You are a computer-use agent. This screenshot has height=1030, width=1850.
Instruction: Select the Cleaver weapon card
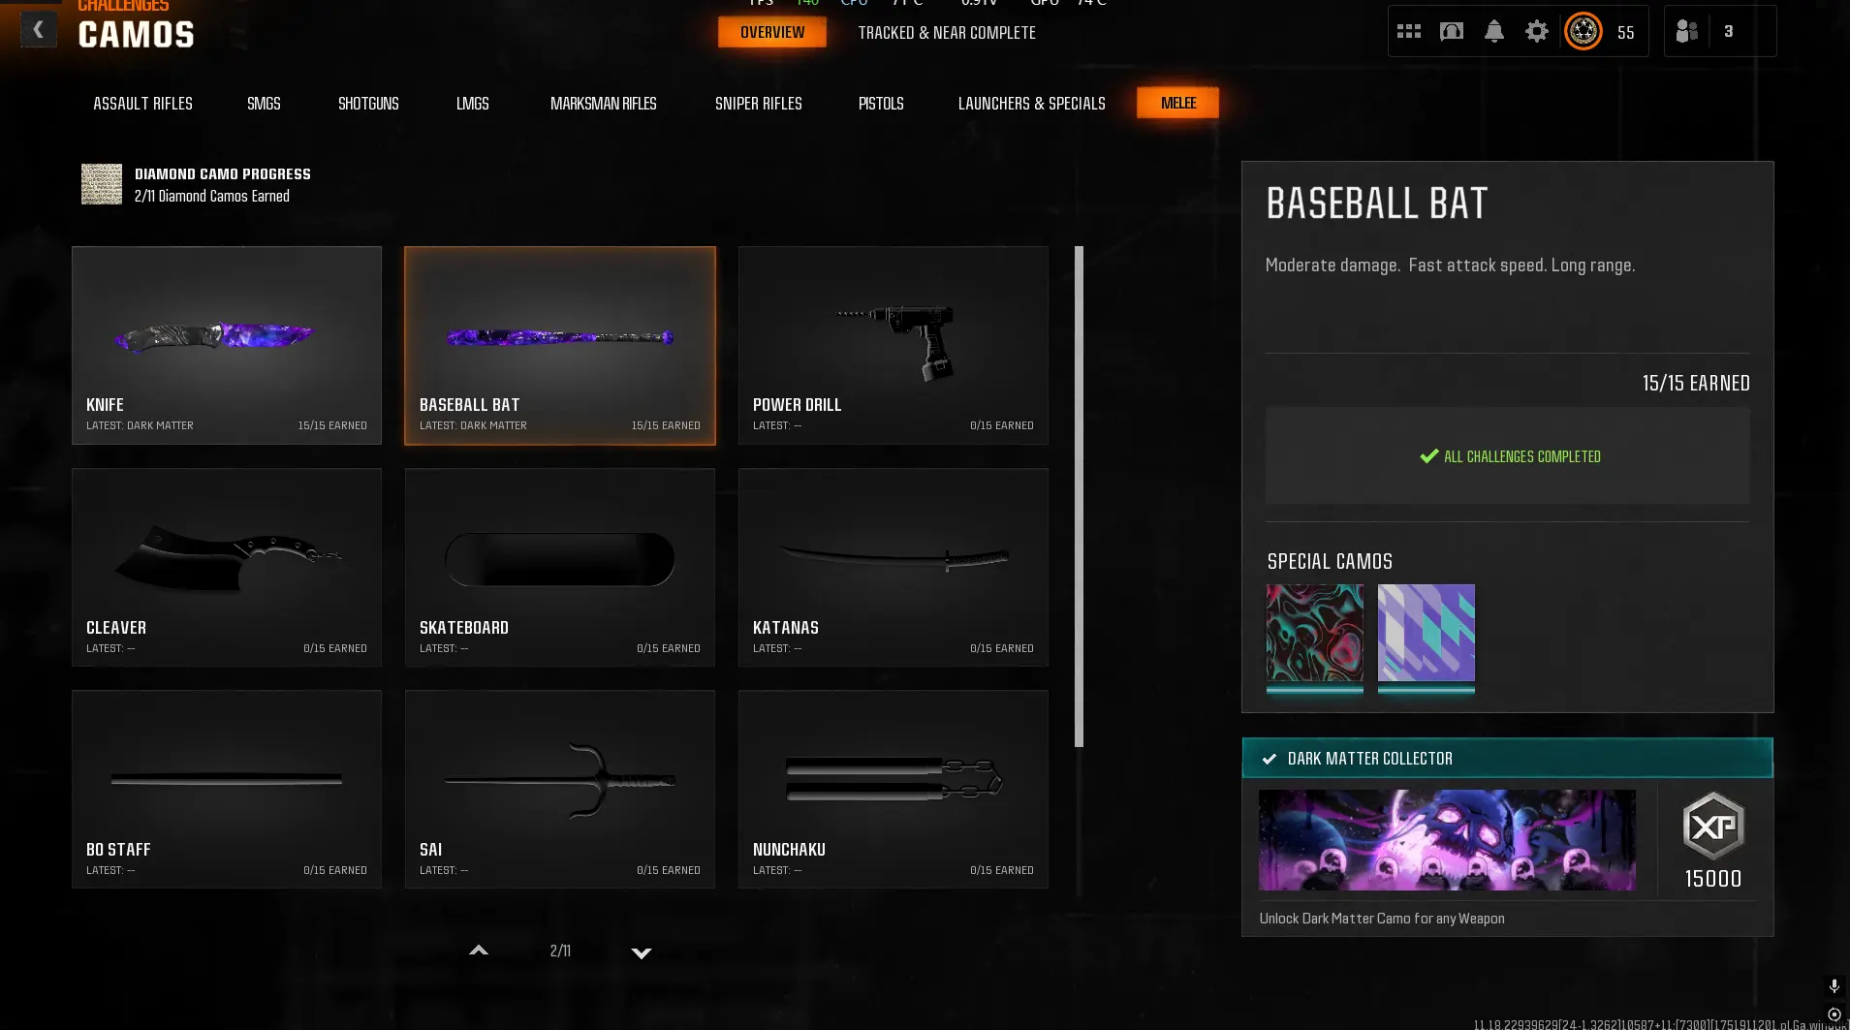tap(227, 568)
